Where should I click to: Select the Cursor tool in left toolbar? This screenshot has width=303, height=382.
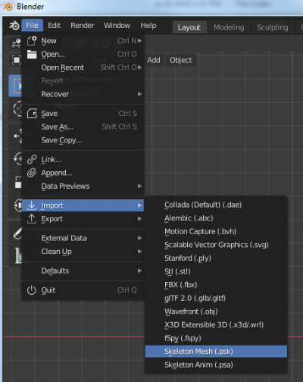pyautogui.click(x=17, y=109)
